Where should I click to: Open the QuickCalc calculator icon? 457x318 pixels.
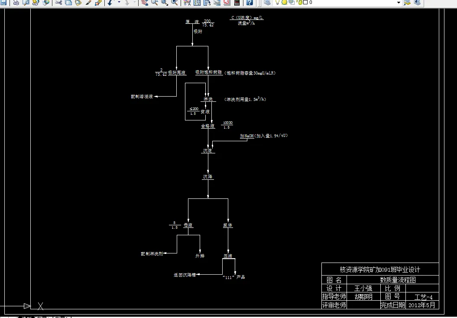tap(237, 2)
